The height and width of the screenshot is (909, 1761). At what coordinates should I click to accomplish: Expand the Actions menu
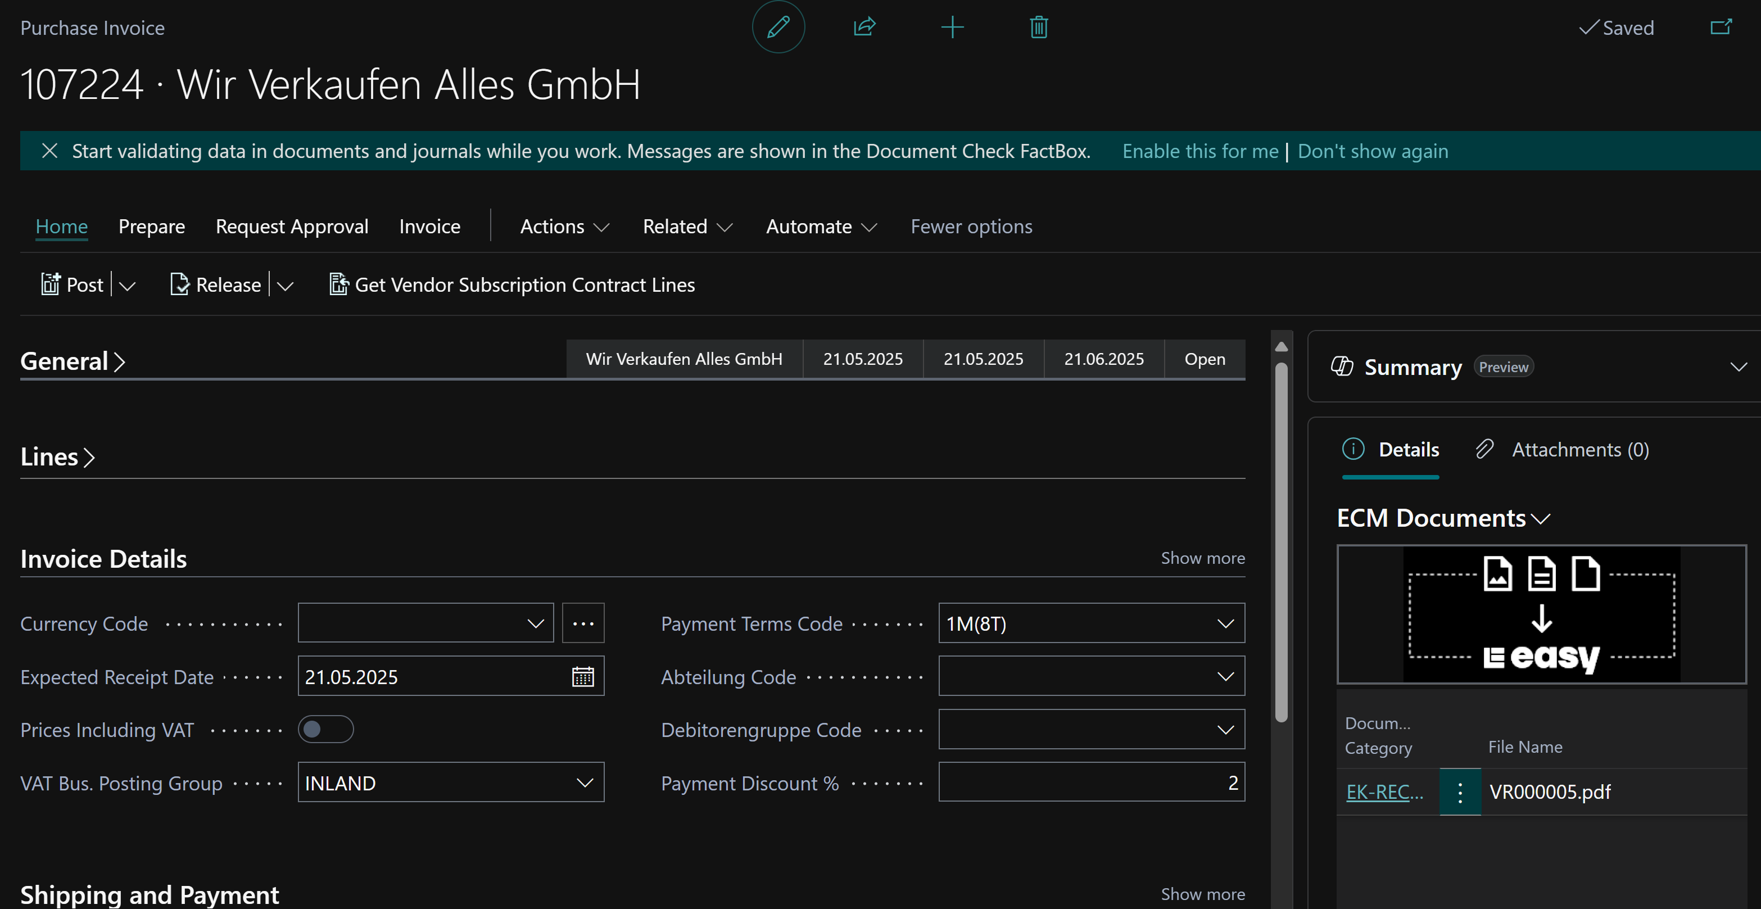[564, 227]
